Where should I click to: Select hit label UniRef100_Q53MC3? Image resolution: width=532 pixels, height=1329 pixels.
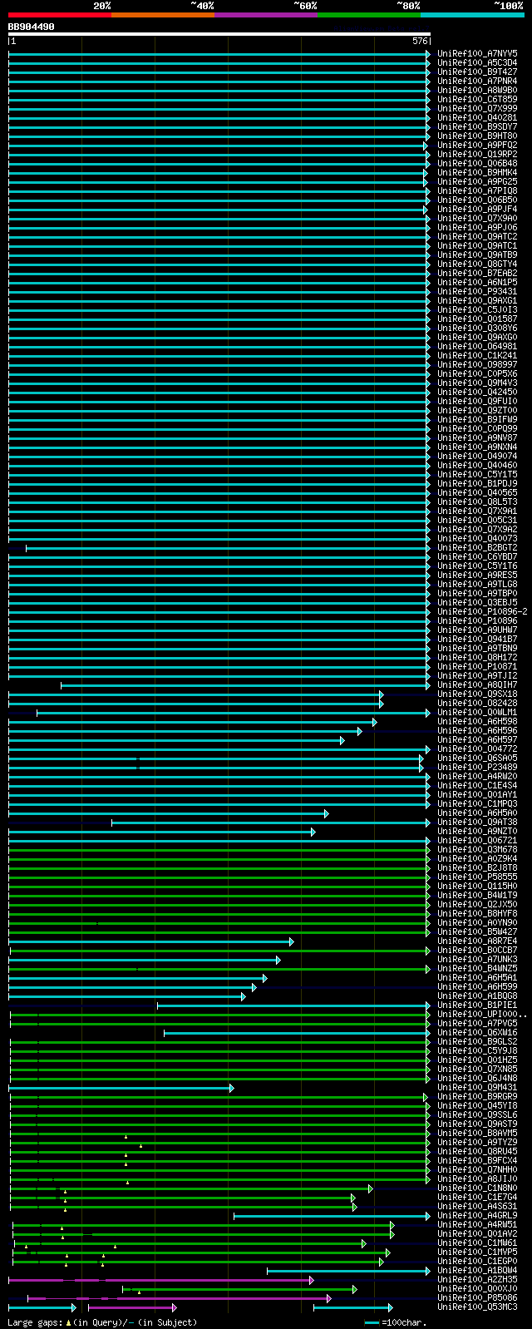click(477, 1307)
